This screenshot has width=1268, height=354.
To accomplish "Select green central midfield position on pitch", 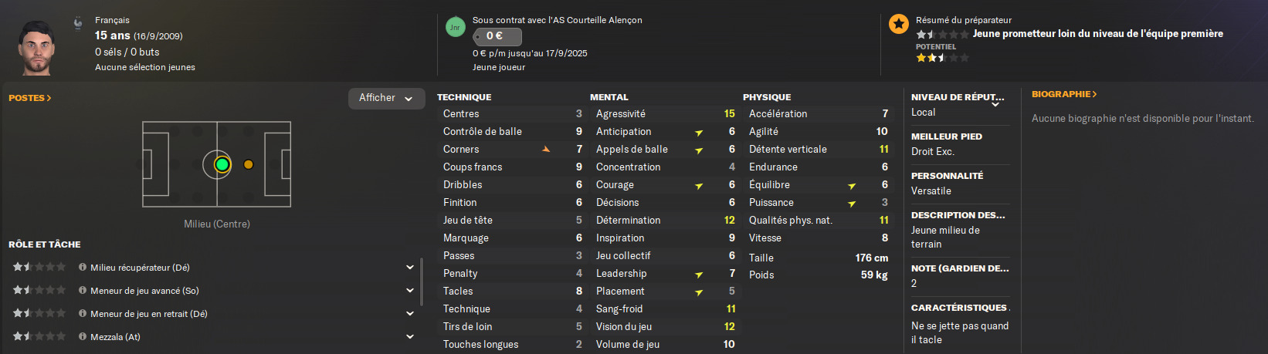I will pyautogui.click(x=222, y=164).
